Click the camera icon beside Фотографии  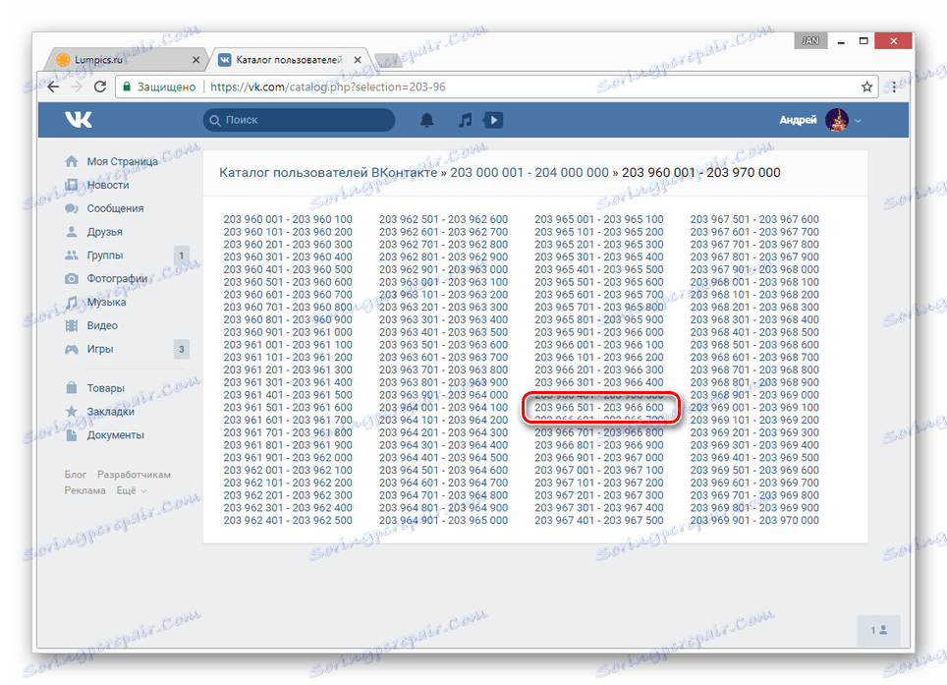coord(72,279)
